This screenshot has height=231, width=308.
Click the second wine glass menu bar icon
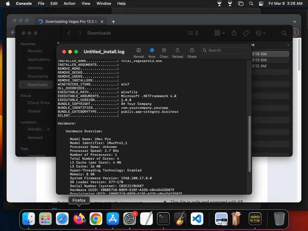(230, 4)
